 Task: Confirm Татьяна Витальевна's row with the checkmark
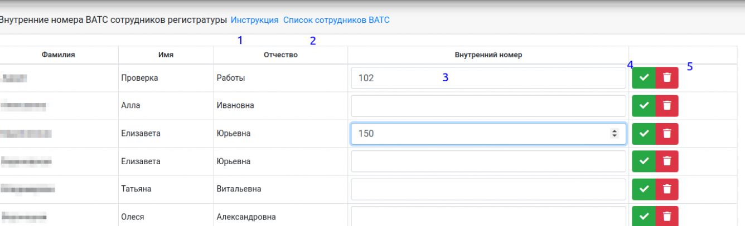point(644,189)
